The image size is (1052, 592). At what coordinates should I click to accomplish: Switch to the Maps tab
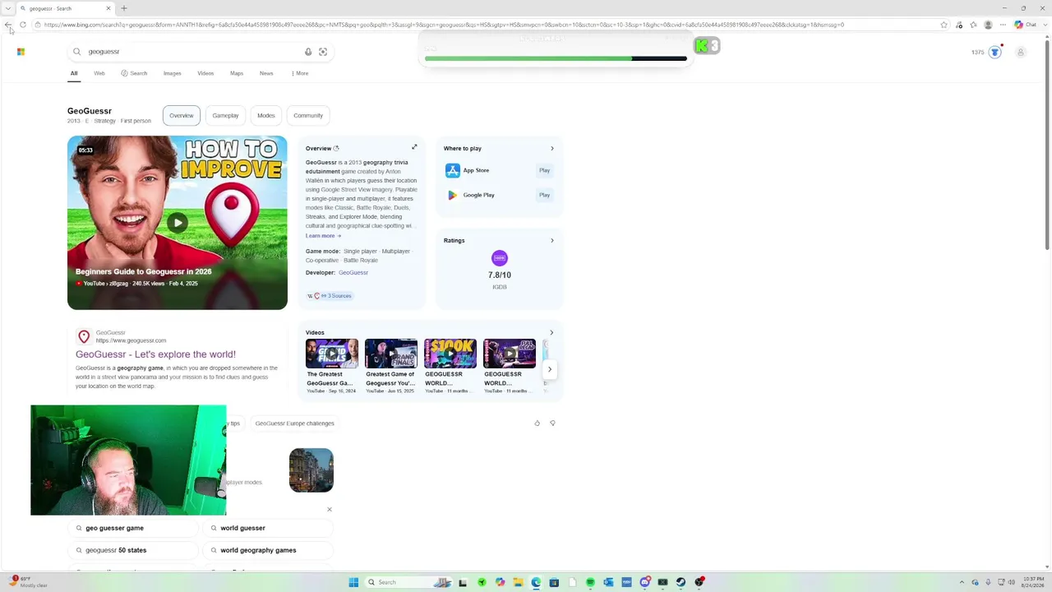237,73
